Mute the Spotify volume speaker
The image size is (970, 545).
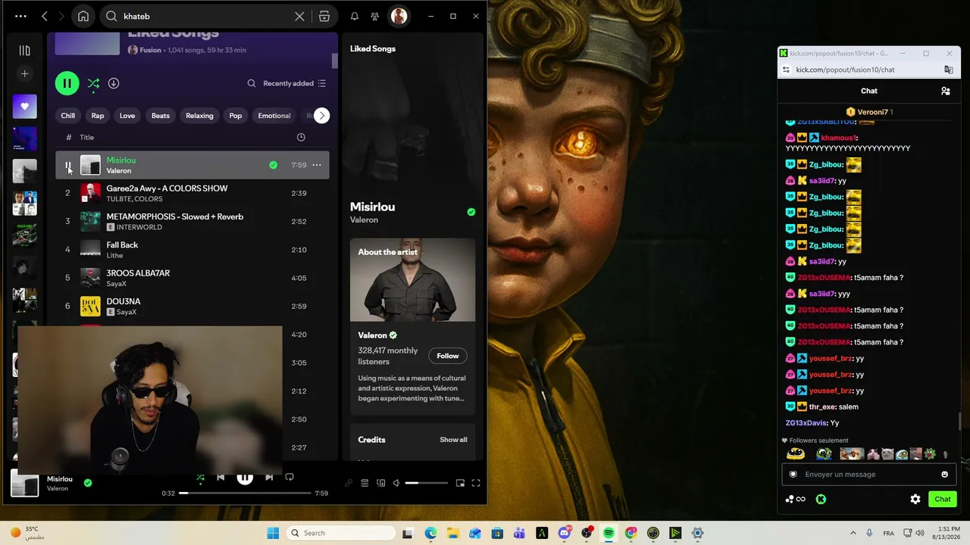(396, 483)
